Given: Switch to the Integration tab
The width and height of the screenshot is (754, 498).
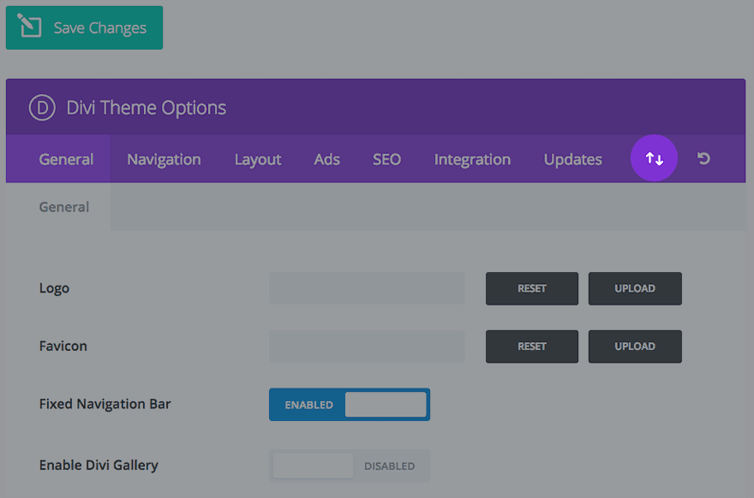Looking at the screenshot, I should click(472, 159).
